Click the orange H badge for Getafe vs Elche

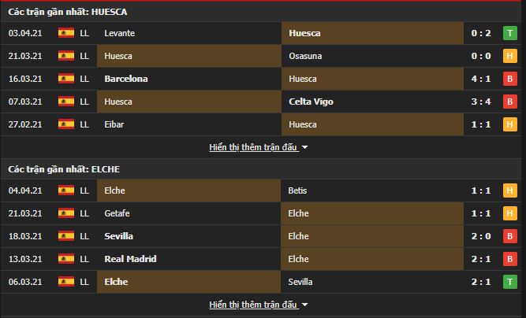coord(510,213)
